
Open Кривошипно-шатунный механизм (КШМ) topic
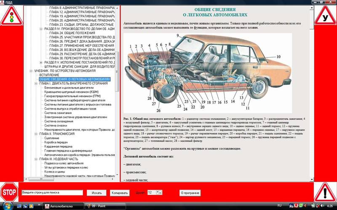(x=71, y=92)
